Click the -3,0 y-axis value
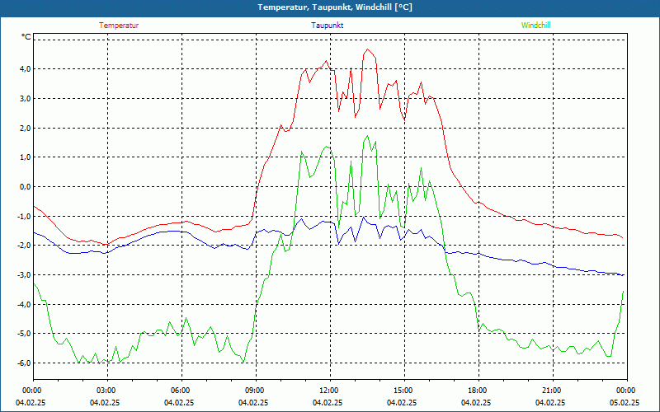This screenshot has width=660, height=412. tap(23, 275)
